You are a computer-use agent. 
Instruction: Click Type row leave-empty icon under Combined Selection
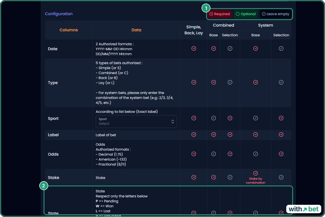click(230, 82)
